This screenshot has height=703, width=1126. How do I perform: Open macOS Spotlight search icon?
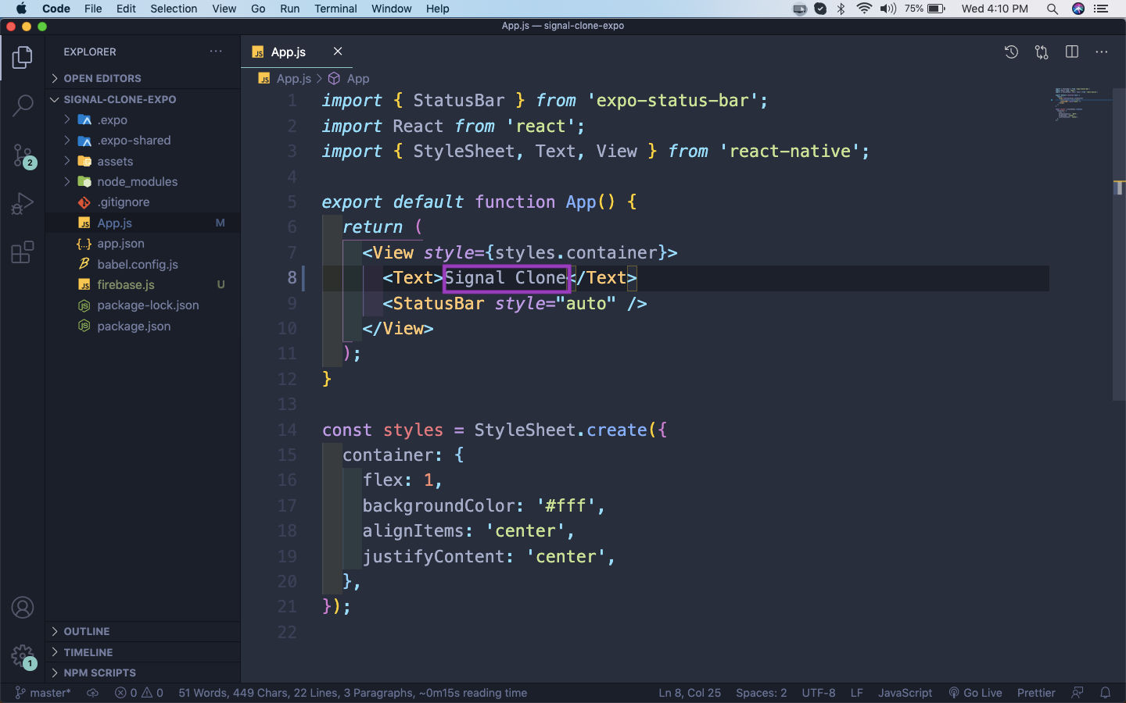tap(1052, 9)
